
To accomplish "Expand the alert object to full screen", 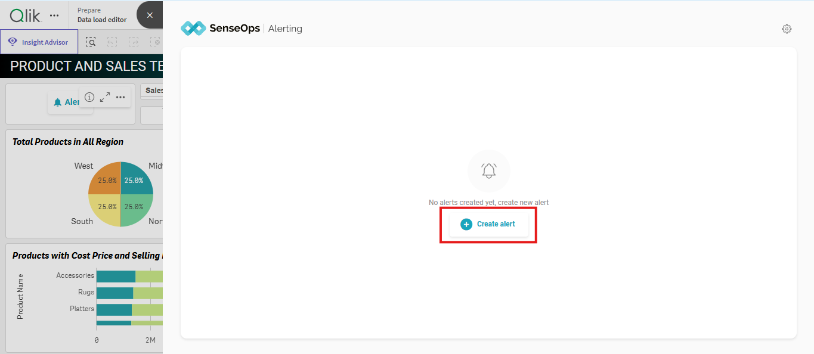I will click(105, 97).
